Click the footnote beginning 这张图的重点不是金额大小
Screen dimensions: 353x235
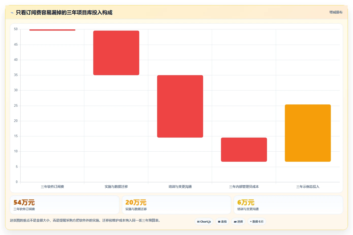[x=85, y=221]
